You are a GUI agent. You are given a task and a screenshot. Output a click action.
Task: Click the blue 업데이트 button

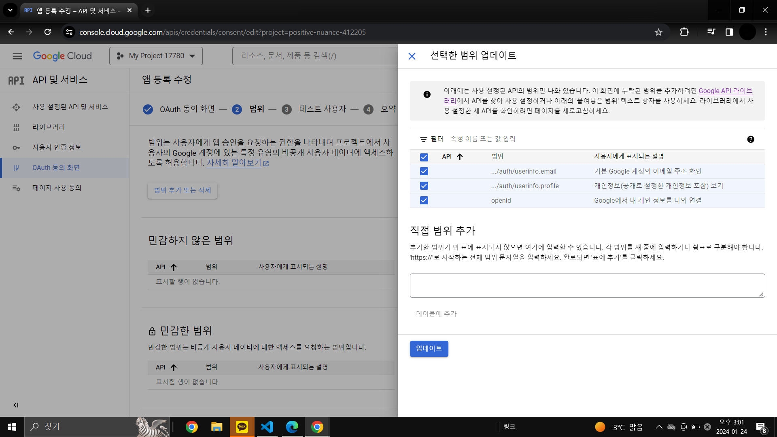pos(429,348)
